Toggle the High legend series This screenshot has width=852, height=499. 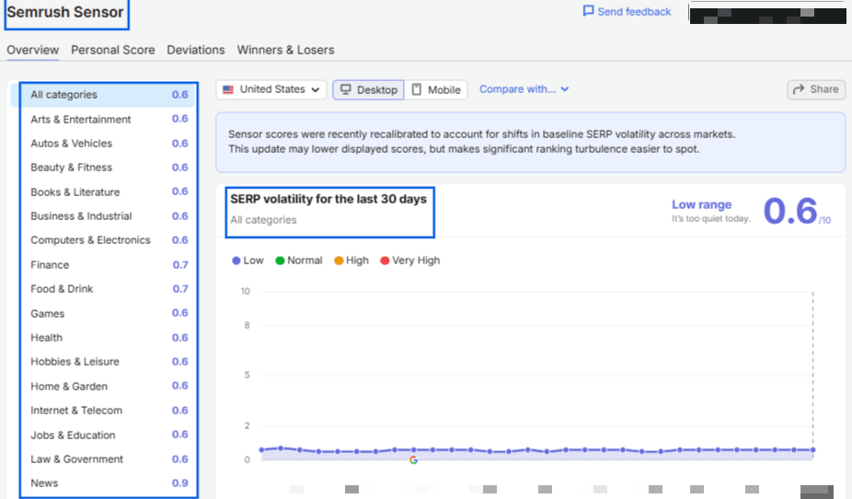point(351,261)
